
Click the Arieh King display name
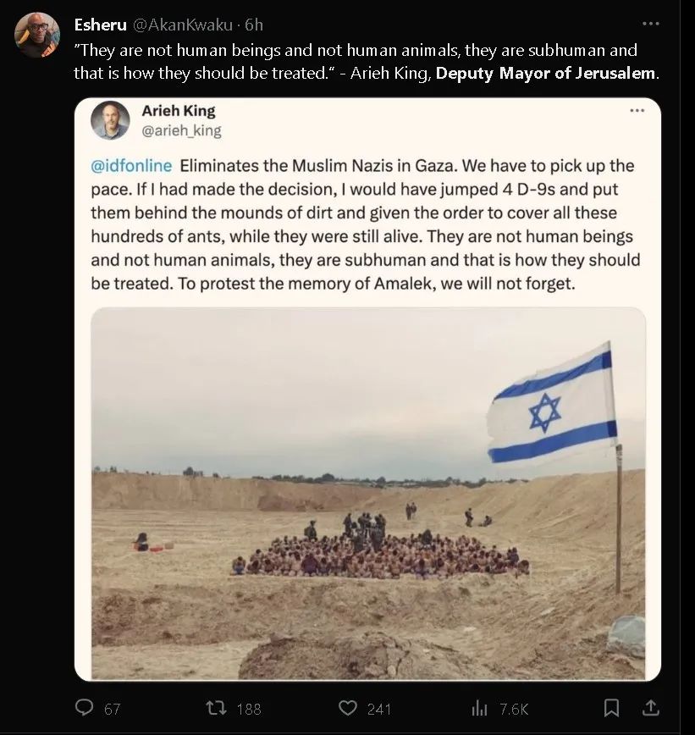pos(178,111)
